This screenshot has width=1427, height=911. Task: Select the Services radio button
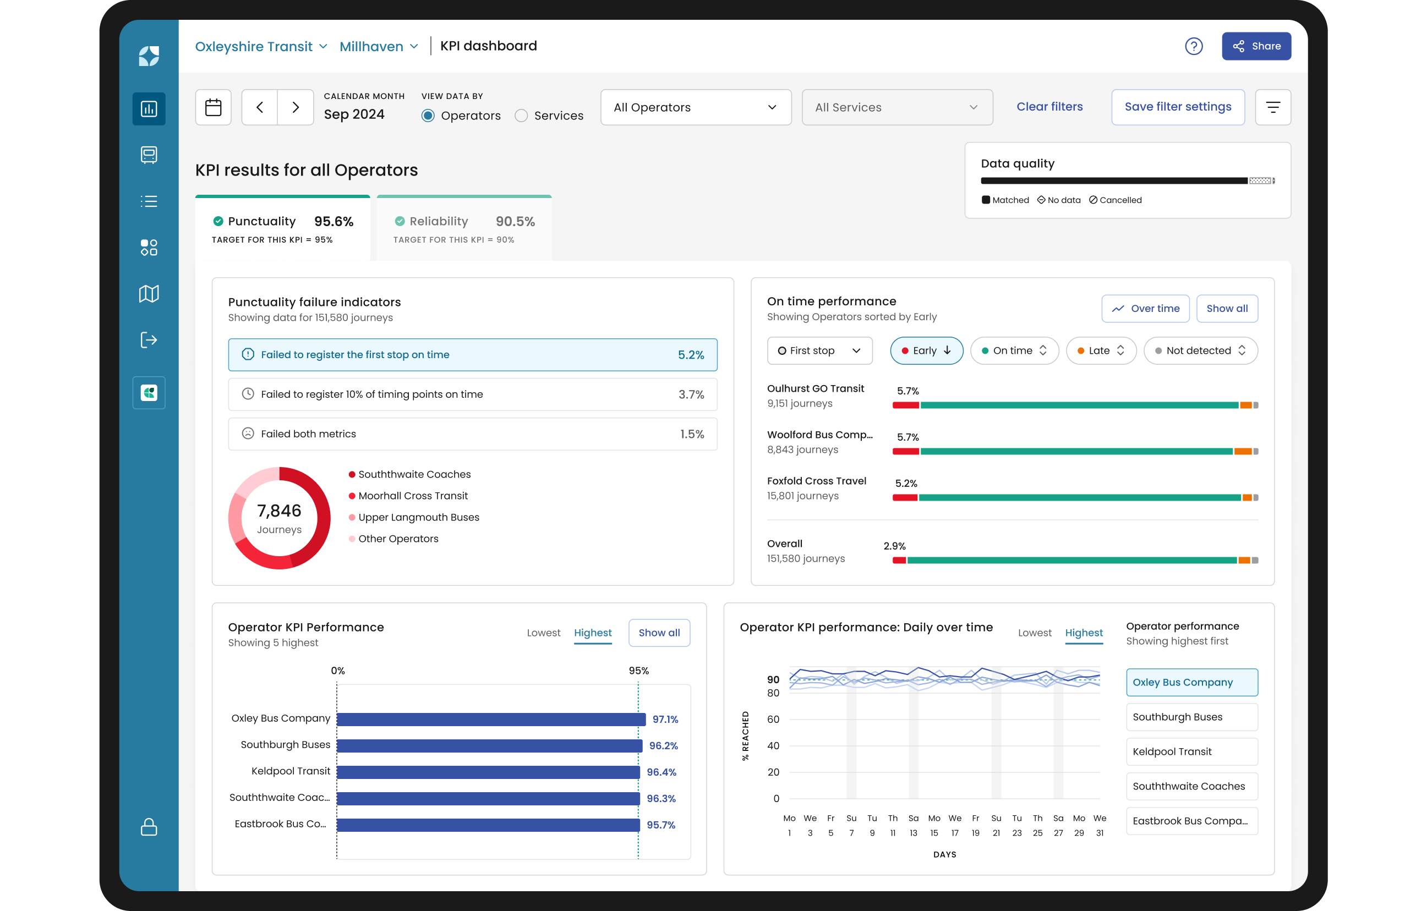(521, 116)
